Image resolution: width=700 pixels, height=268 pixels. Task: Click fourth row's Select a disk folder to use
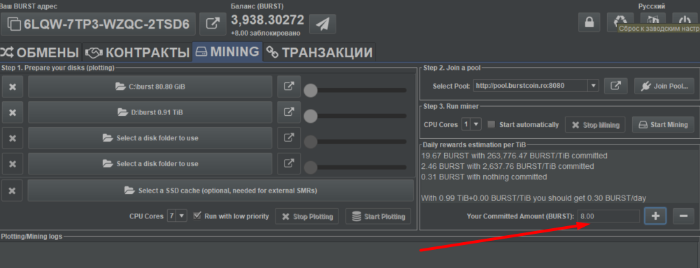150,164
